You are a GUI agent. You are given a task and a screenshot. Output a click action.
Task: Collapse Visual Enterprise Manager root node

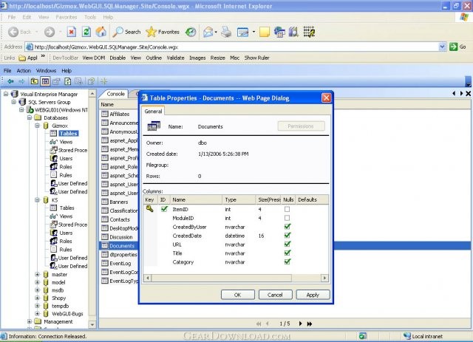6,94
